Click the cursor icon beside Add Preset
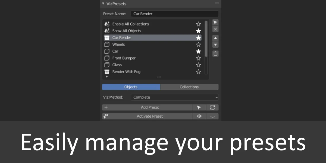326x163 pixels. tap(199, 107)
